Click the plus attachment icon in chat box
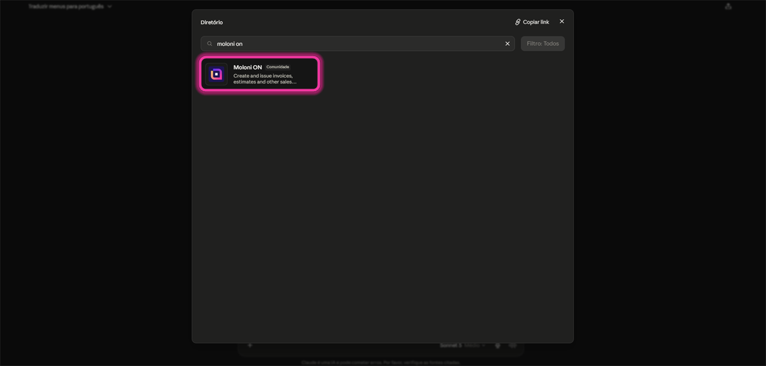 [x=250, y=345]
